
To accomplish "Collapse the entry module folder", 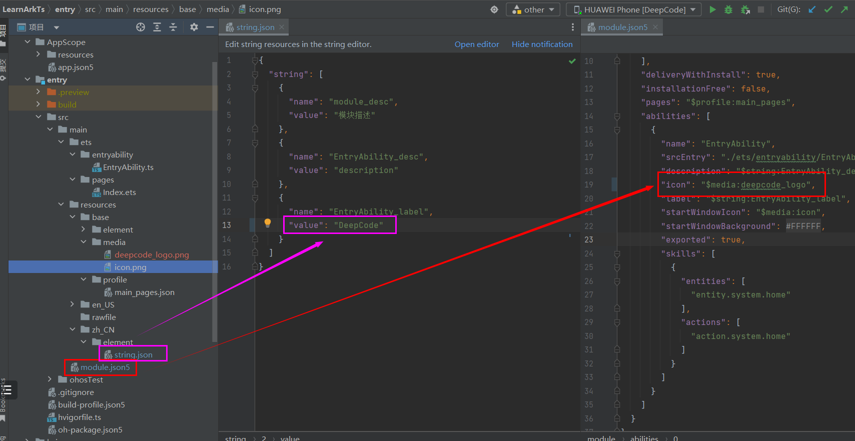I will click(28, 79).
